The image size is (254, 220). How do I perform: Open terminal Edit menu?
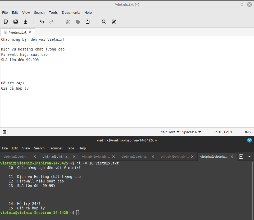(x=15, y=148)
